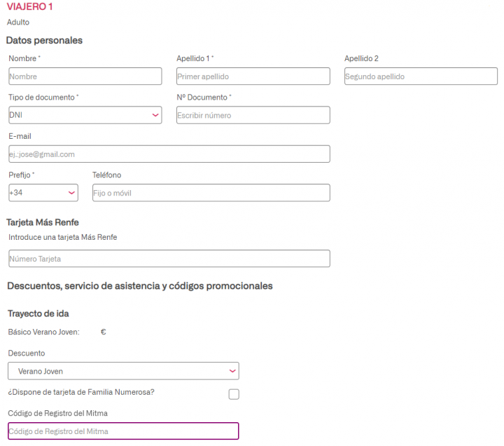Focus the Nombre input field

tap(85, 76)
